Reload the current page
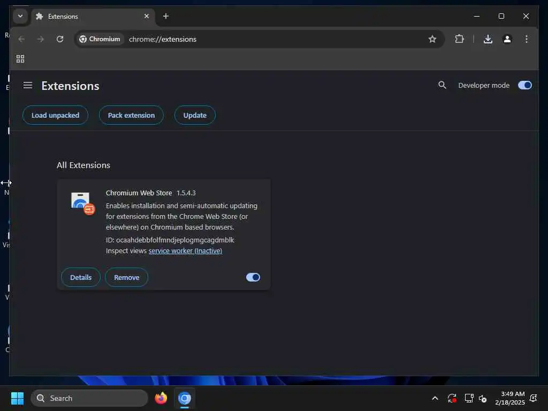Image resolution: width=548 pixels, height=411 pixels. click(60, 39)
